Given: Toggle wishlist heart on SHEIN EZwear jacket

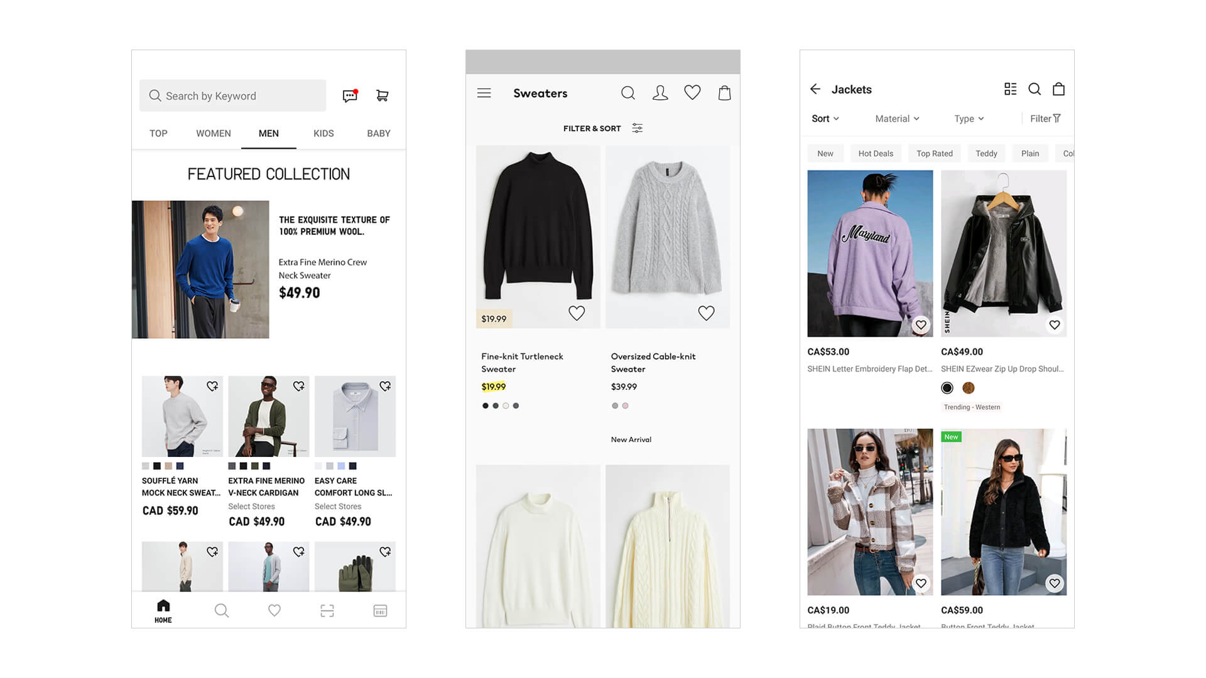Looking at the screenshot, I should [1055, 325].
